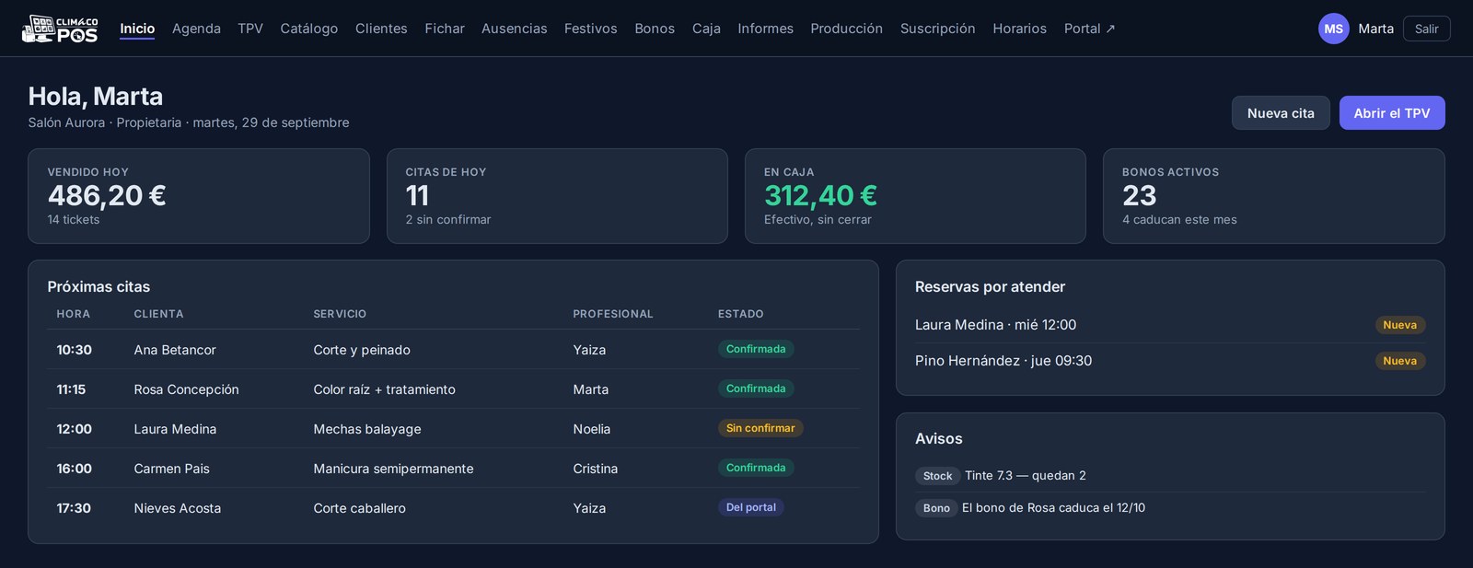
Task: Go to Ausencias
Action: [x=515, y=29]
